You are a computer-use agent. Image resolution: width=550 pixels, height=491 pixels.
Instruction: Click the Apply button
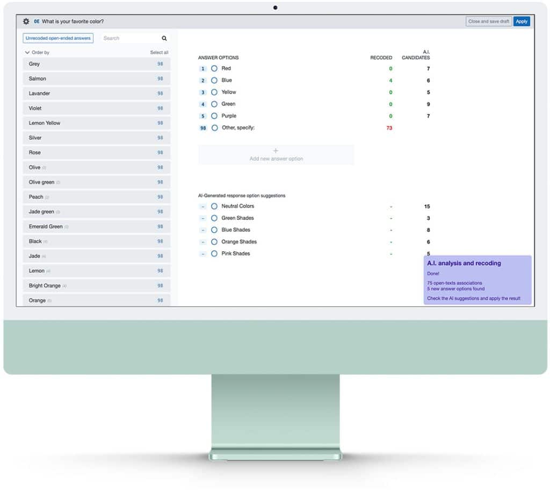tap(521, 22)
